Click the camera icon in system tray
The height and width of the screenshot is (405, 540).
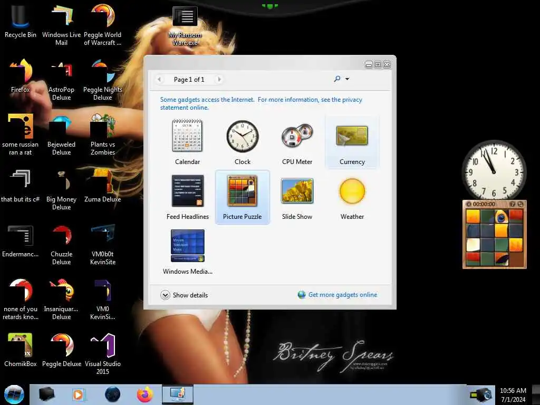[x=481, y=394]
